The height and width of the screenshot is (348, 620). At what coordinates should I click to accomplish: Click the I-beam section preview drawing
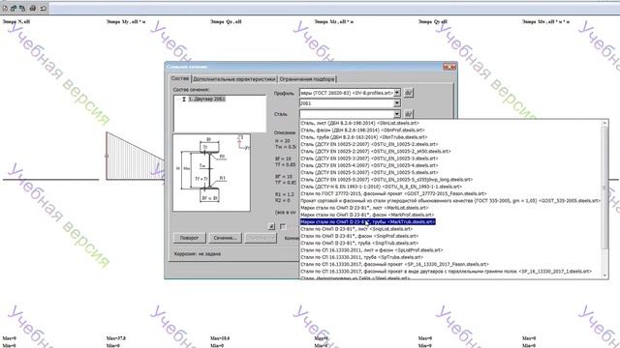pyautogui.click(x=211, y=172)
